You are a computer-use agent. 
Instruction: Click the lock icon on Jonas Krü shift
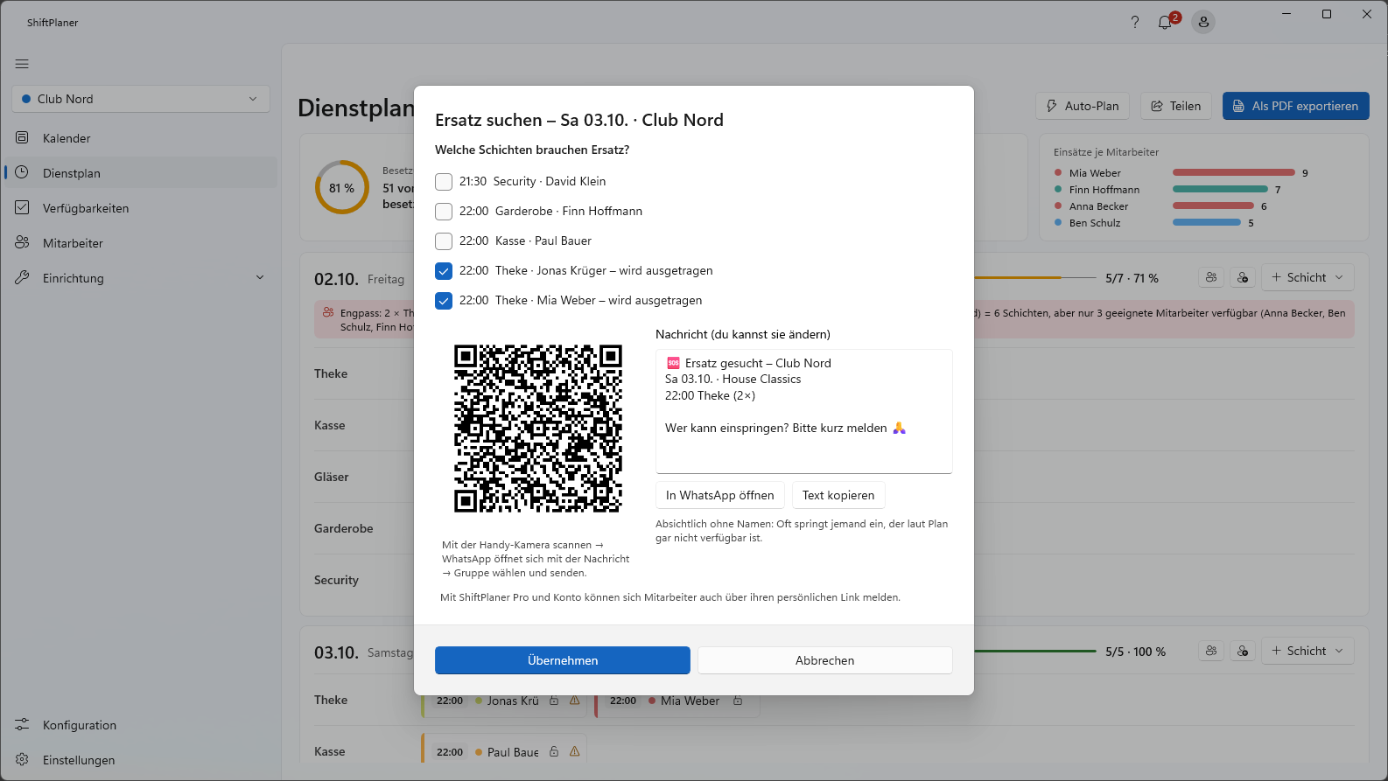point(554,701)
